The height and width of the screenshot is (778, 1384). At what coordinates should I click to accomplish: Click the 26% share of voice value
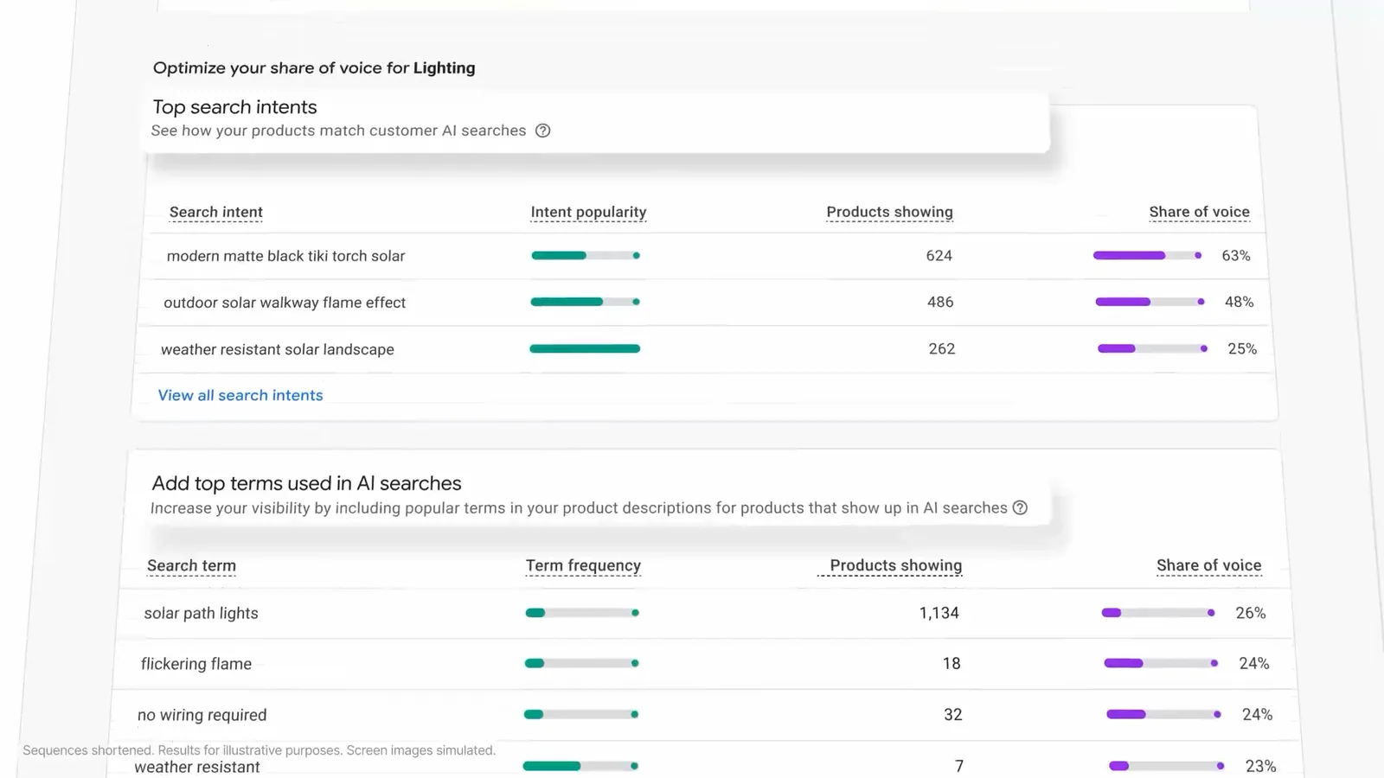pyautogui.click(x=1251, y=613)
